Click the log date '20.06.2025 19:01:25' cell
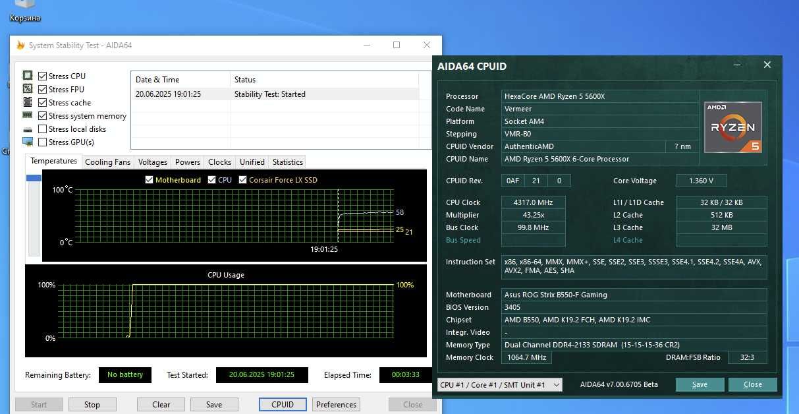 click(168, 94)
